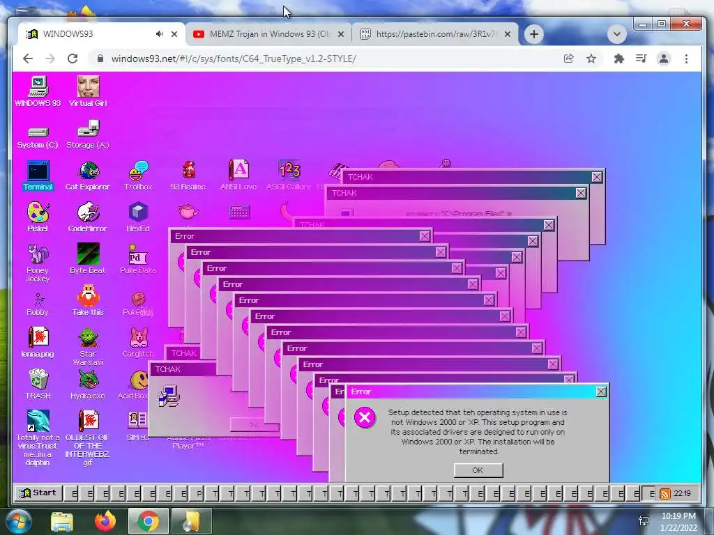Open the 93 Realms icon
The height and width of the screenshot is (535, 714).
click(x=188, y=176)
